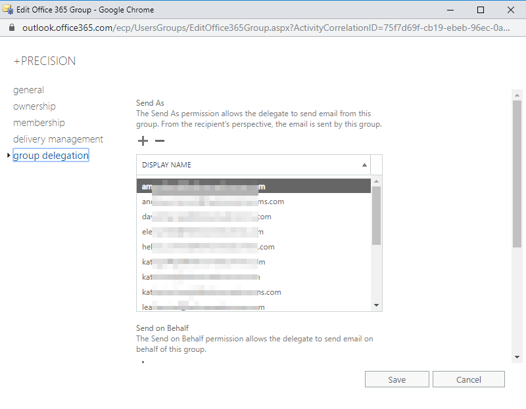Click the delegate list scroll-up arrow
This screenshot has width=526, height=409.
376,181
